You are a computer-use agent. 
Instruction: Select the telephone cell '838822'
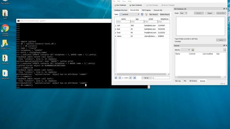coord(164,36)
